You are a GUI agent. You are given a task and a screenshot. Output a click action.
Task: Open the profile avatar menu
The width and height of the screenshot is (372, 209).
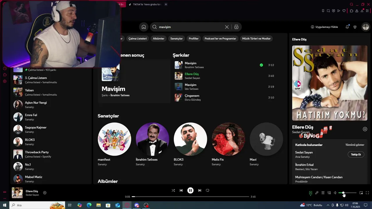(x=366, y=27)
